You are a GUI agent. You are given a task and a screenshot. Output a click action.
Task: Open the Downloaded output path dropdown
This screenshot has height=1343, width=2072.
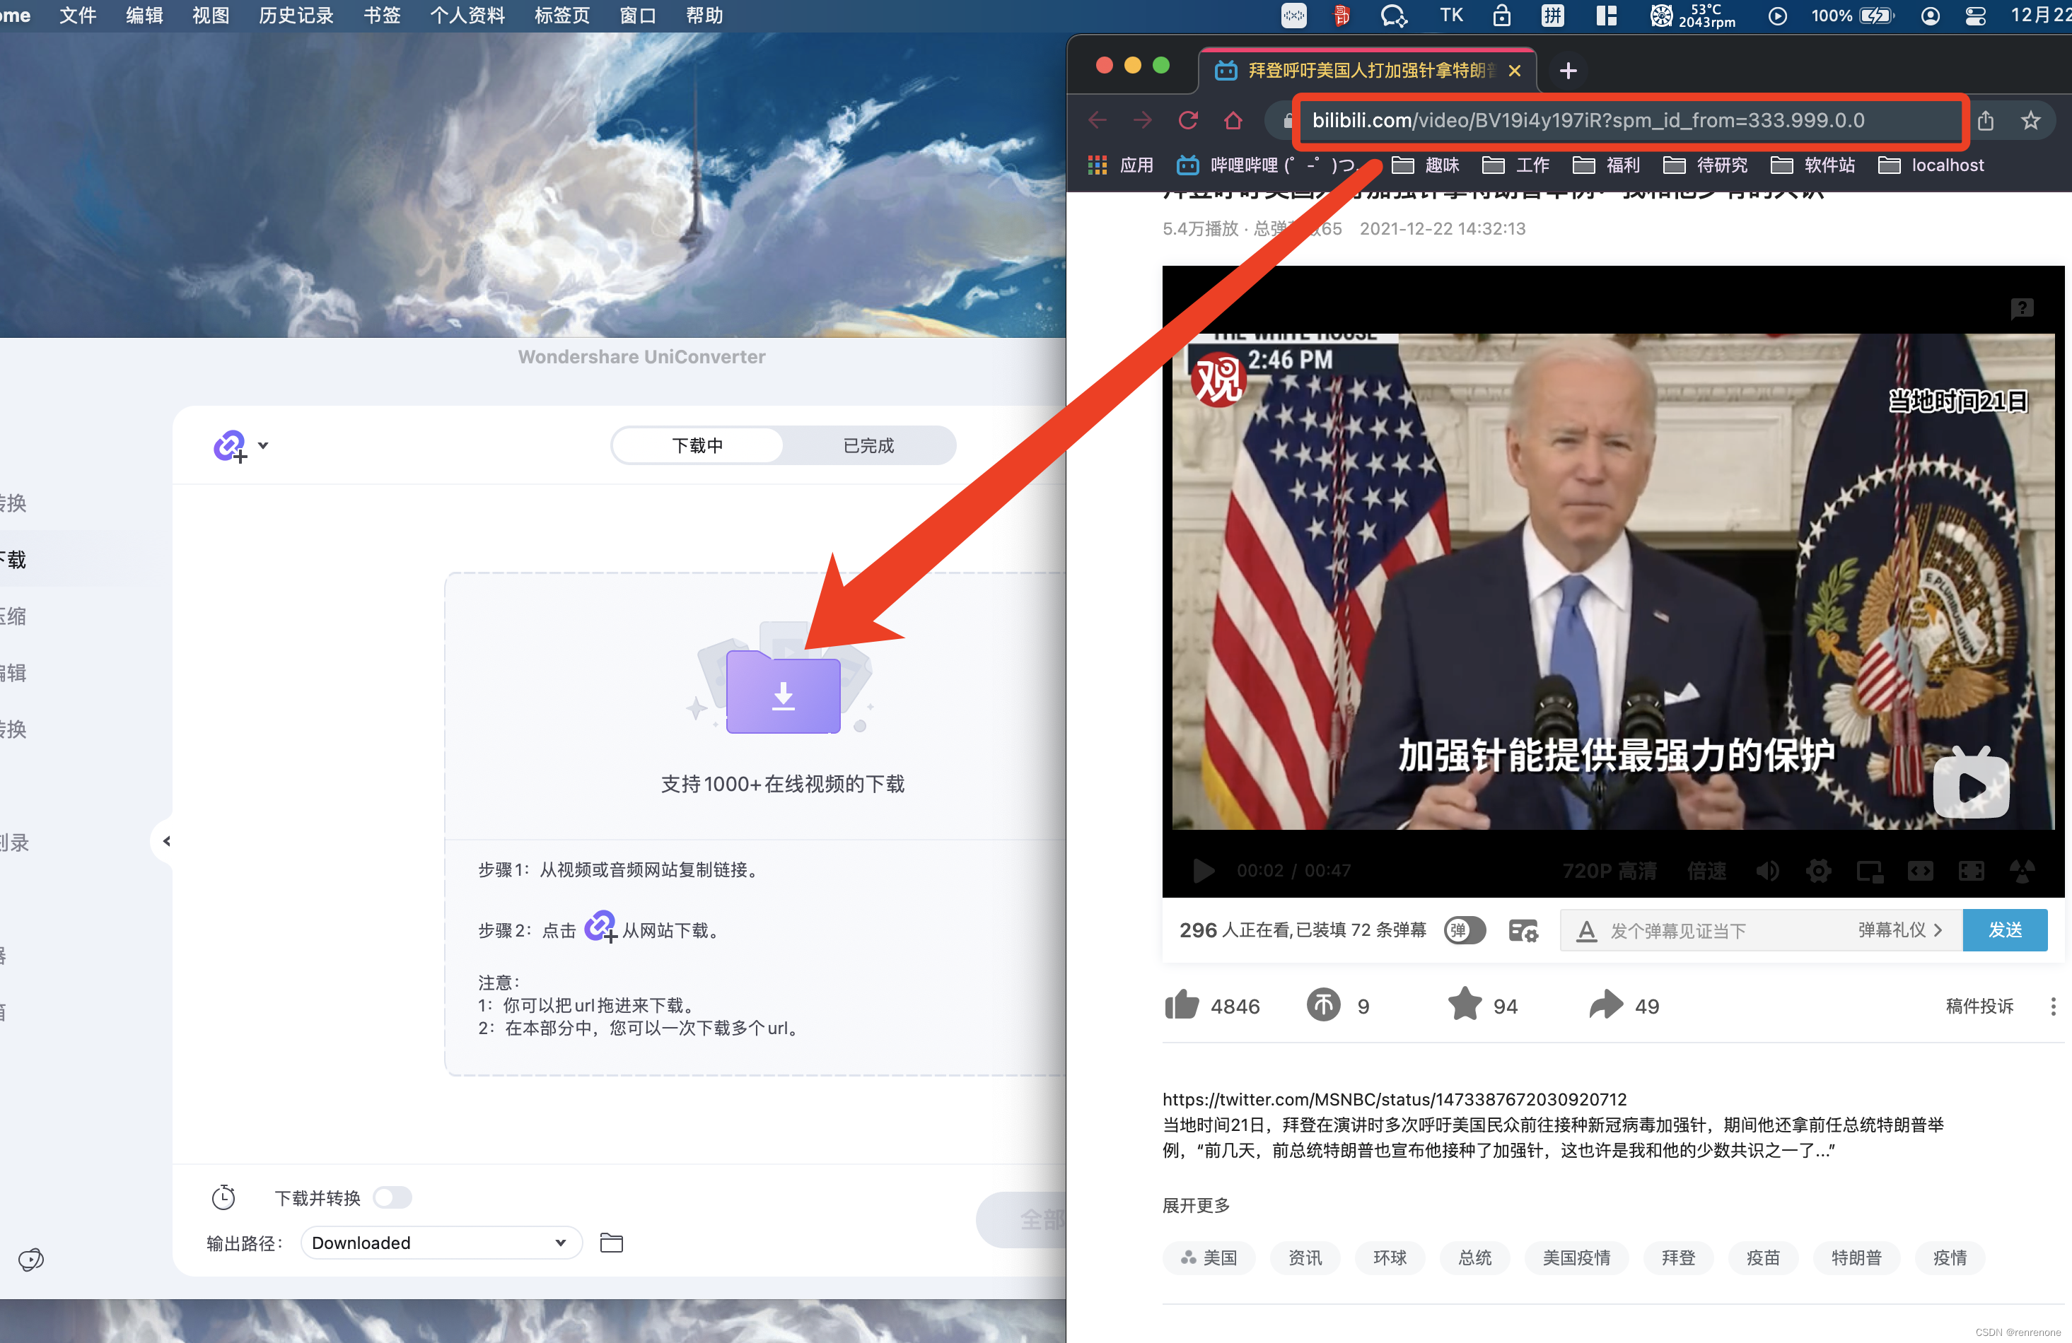coord(441,1243)
